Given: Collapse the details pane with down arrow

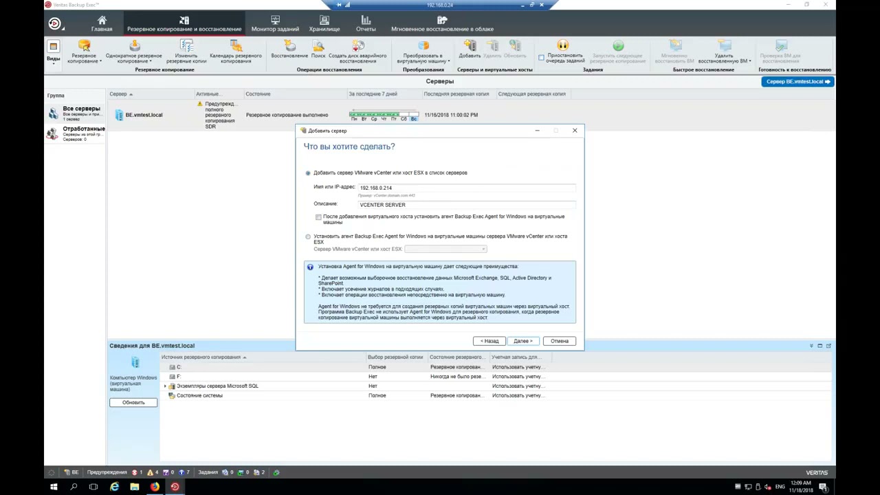Looking at the screenshot, I should 811,346.
